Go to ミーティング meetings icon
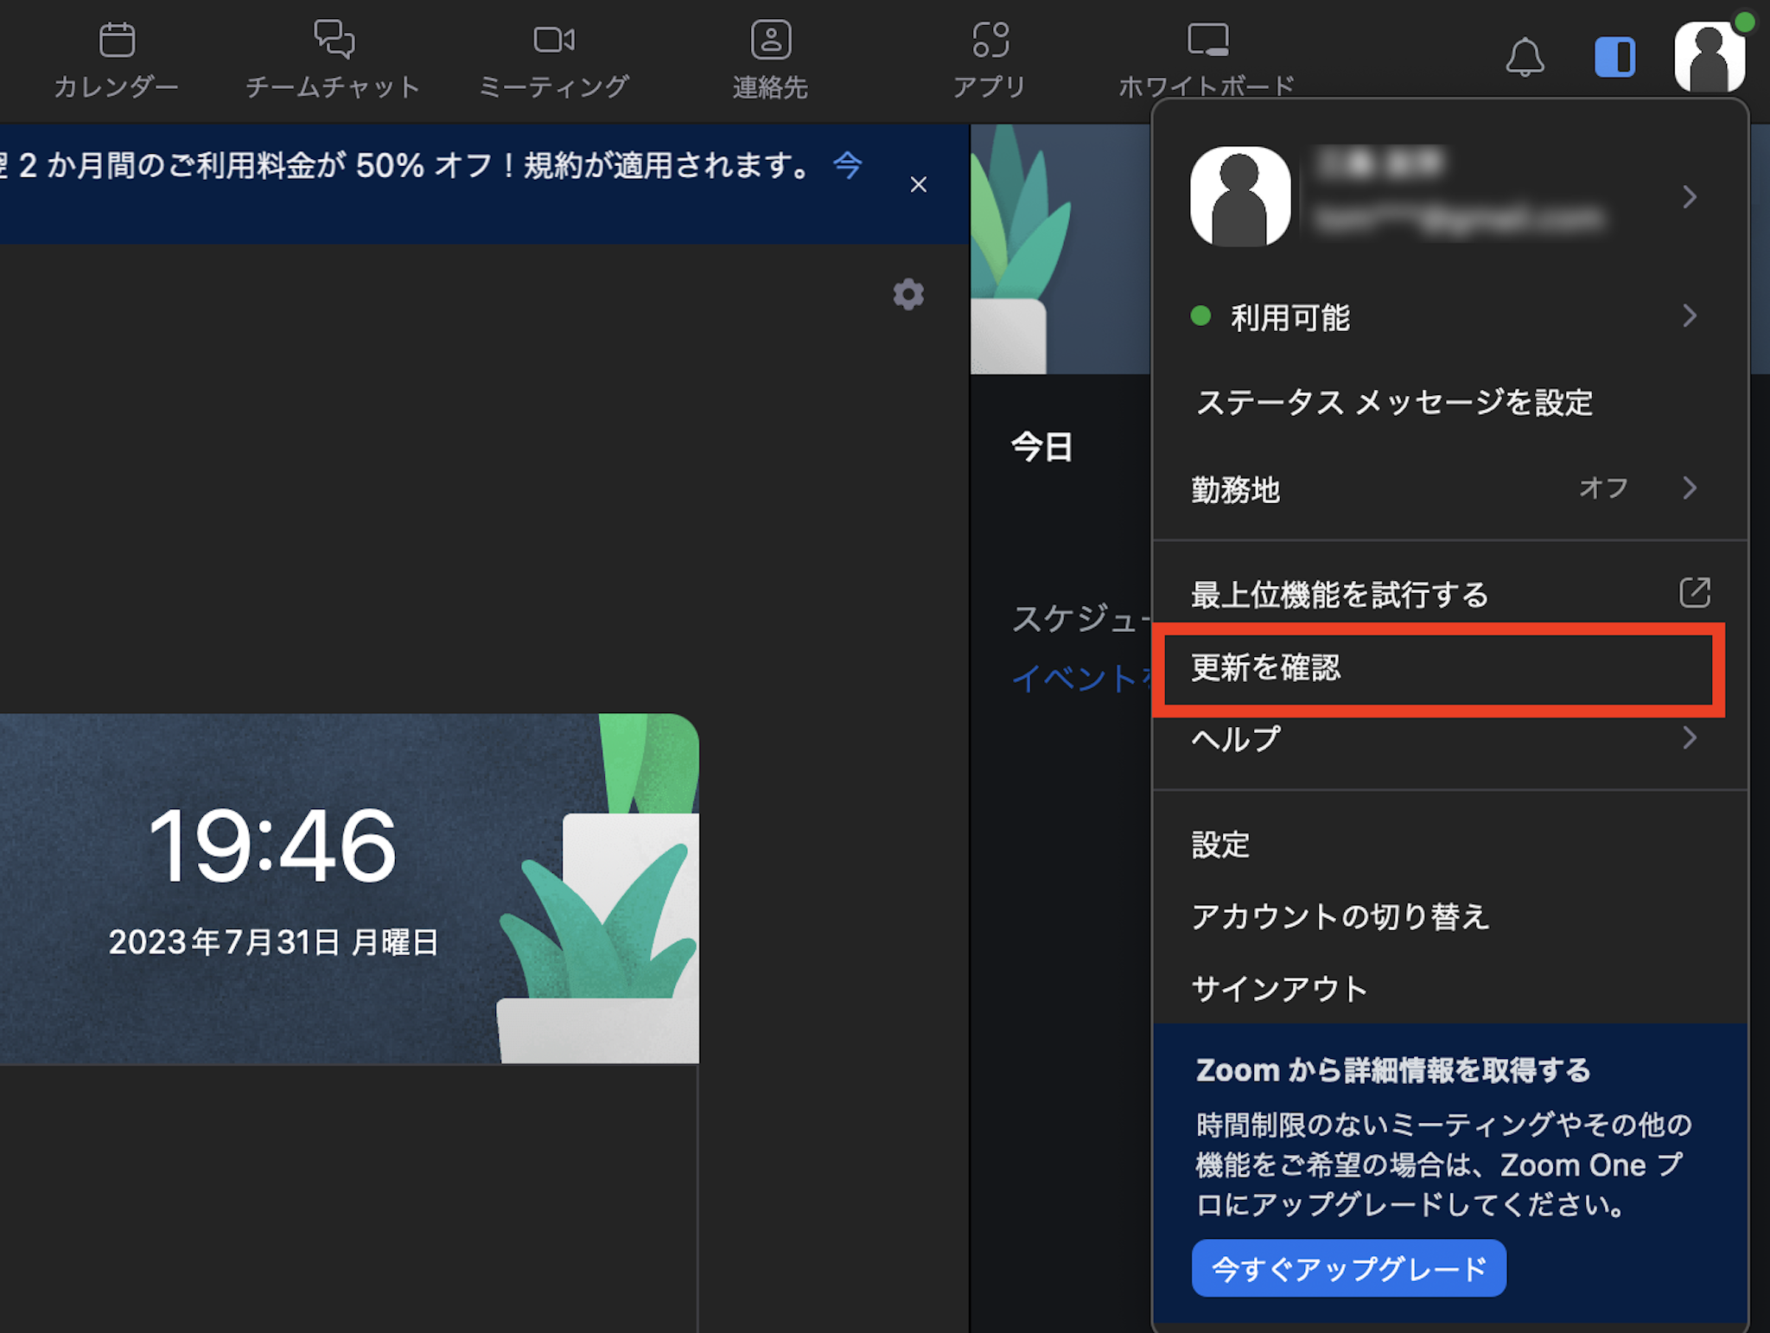This screenshot has width=1770, height=1333. point(554,41)
